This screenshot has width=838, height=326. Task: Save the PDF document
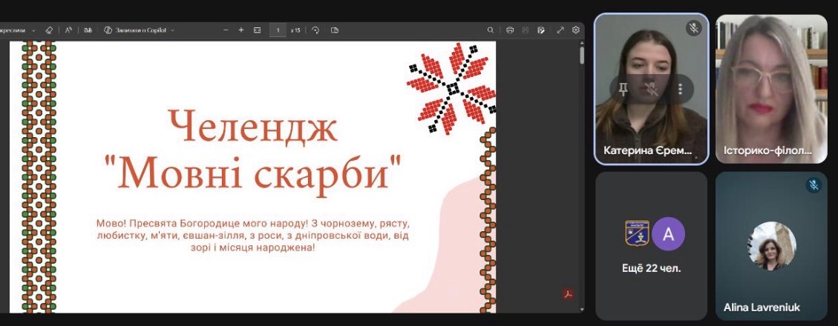click(x=526, y=30)
